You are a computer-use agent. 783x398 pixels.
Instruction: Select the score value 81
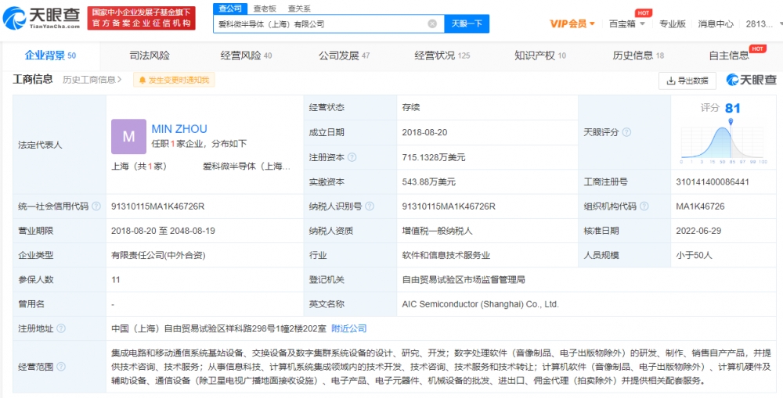click(733, 108)
